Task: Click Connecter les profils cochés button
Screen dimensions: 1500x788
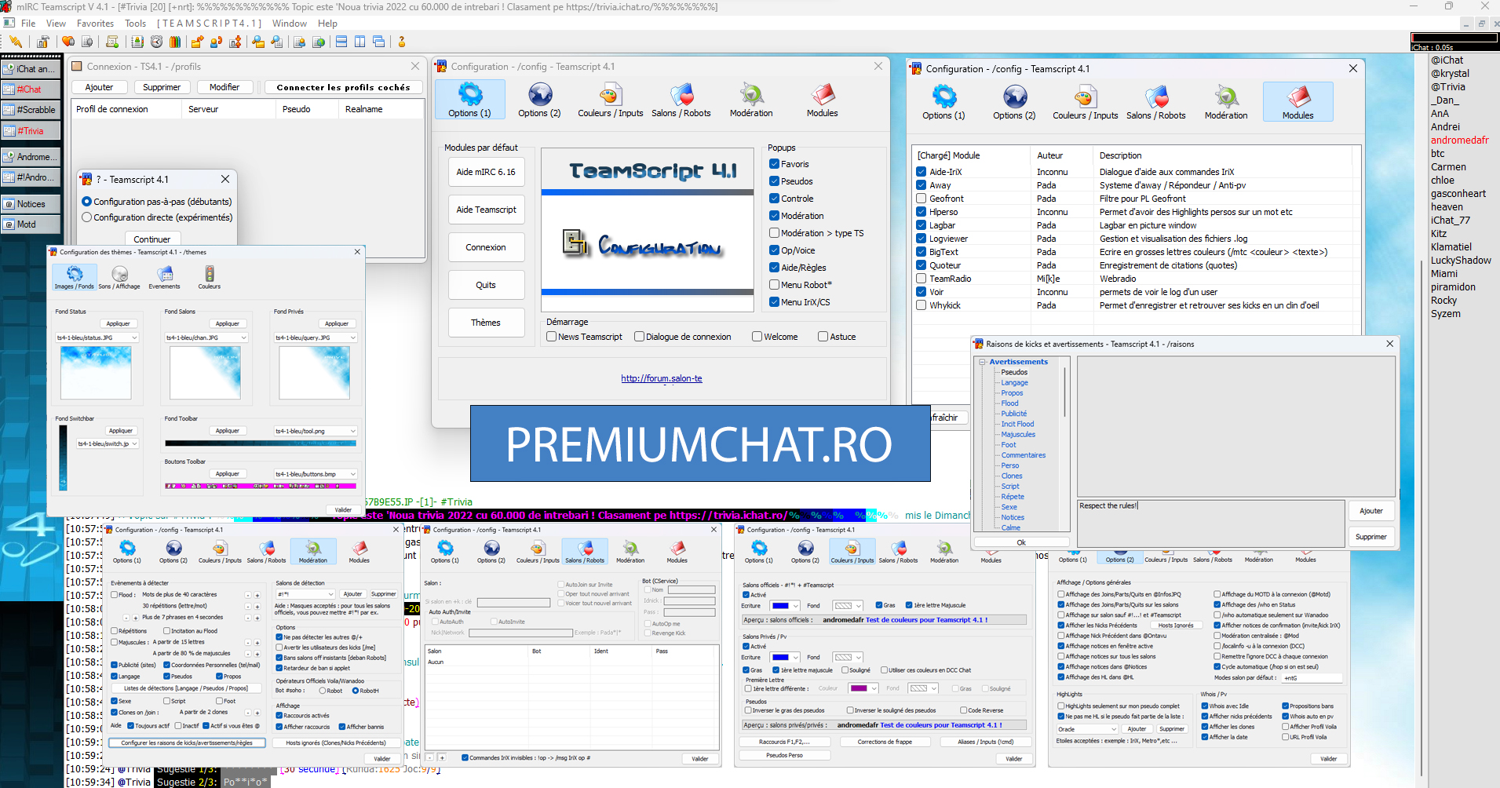Action: (343, 87)
